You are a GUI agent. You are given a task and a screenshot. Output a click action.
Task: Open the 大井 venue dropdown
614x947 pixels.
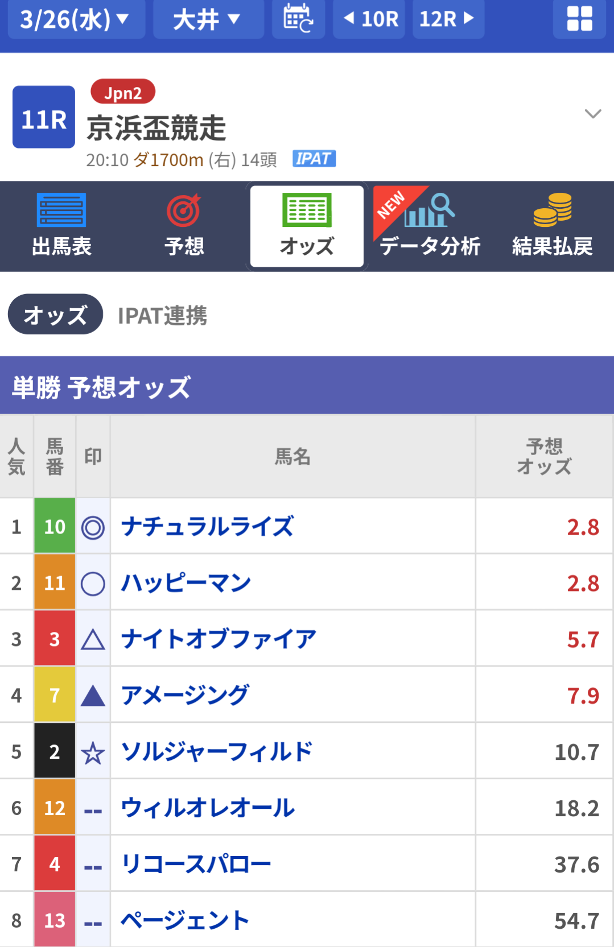coord(208,19)
